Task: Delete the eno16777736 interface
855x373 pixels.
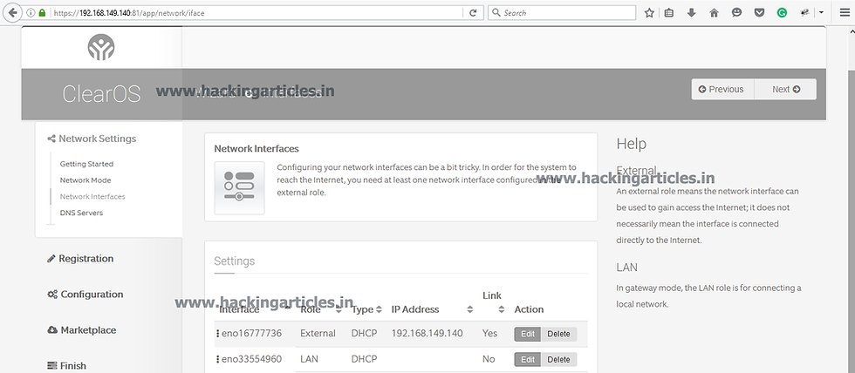Action: pyautogui.click(x=558, y=334)
